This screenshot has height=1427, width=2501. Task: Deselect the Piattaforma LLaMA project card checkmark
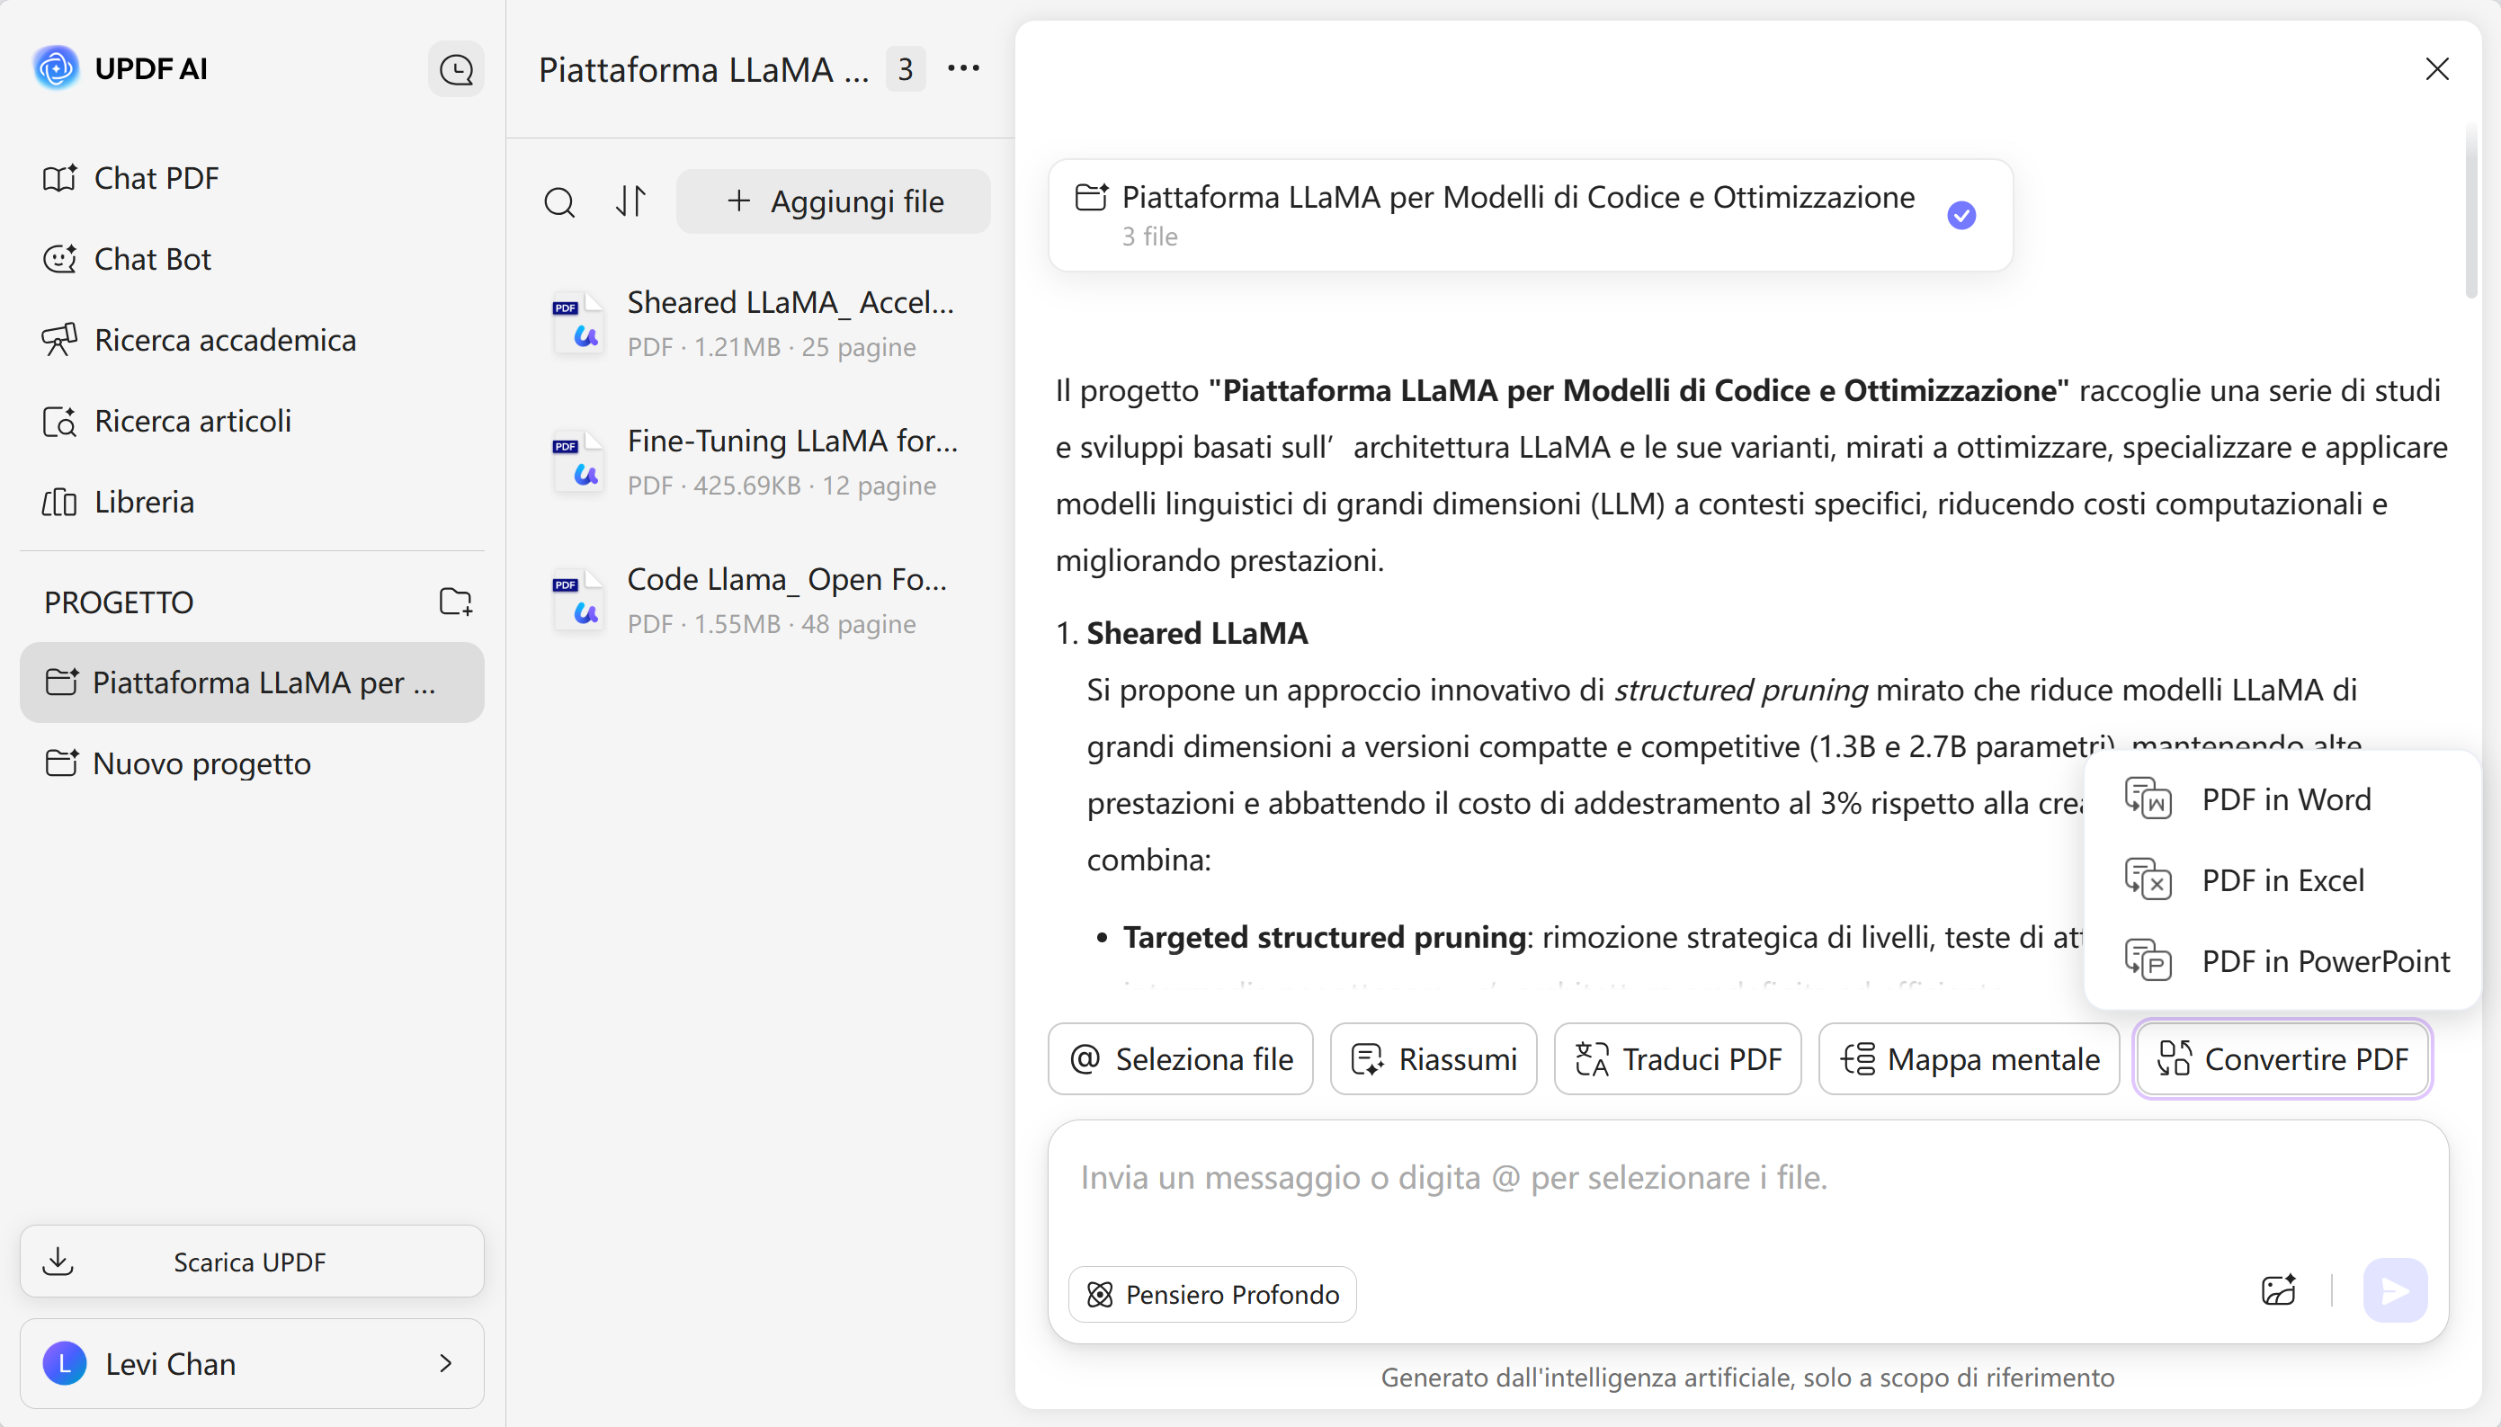point(1961,215)
